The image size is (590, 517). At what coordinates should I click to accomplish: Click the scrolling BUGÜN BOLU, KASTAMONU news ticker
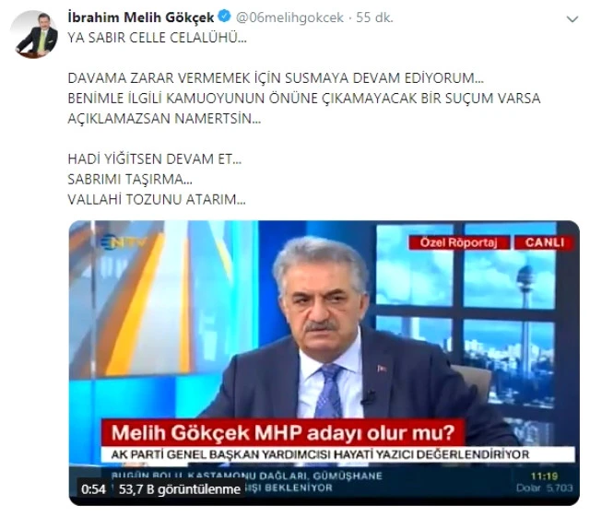coord(246,482)
